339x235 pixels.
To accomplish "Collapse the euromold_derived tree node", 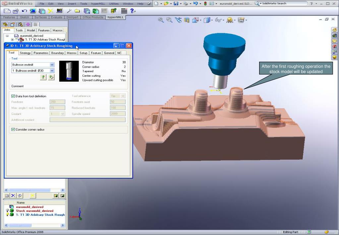I will coord(7,36).
